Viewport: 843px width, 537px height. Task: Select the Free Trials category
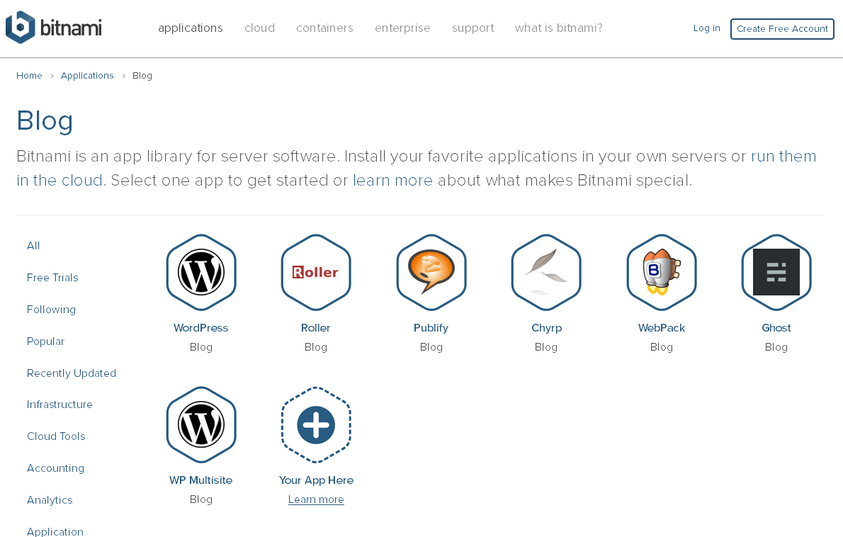52,278
